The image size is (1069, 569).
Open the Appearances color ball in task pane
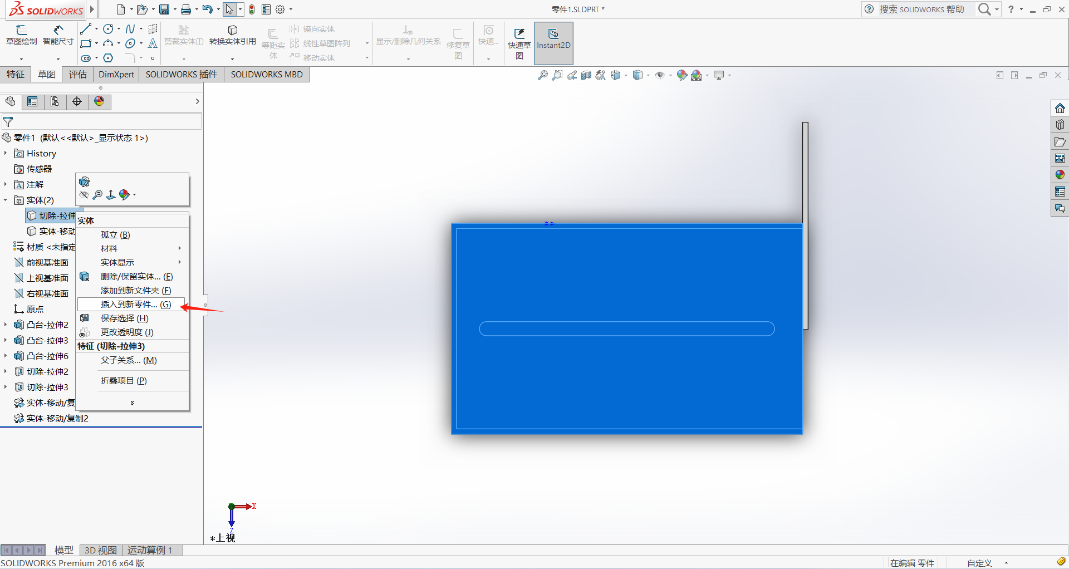pos(1060,175)
